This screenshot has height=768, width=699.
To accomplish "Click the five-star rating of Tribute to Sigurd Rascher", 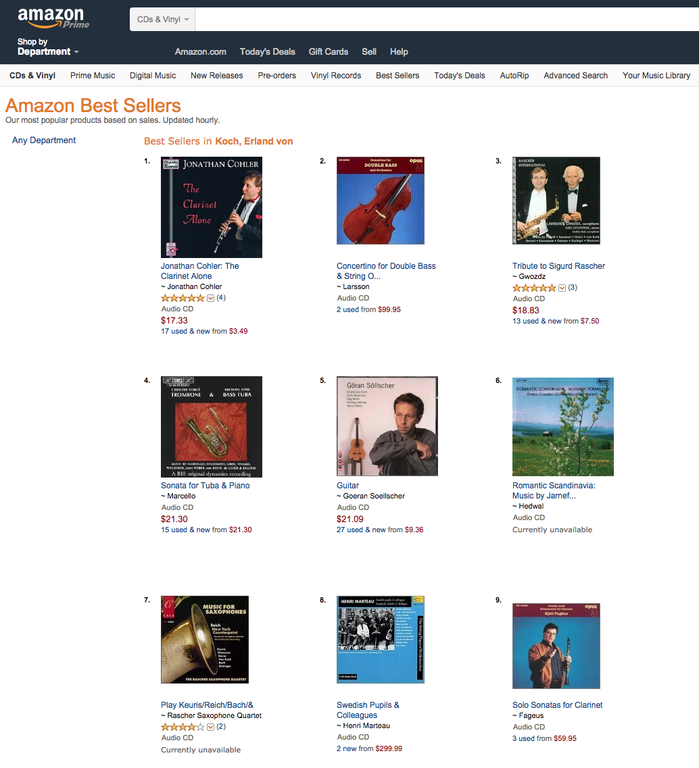I will pyautogui.click(x=534, y=288).
